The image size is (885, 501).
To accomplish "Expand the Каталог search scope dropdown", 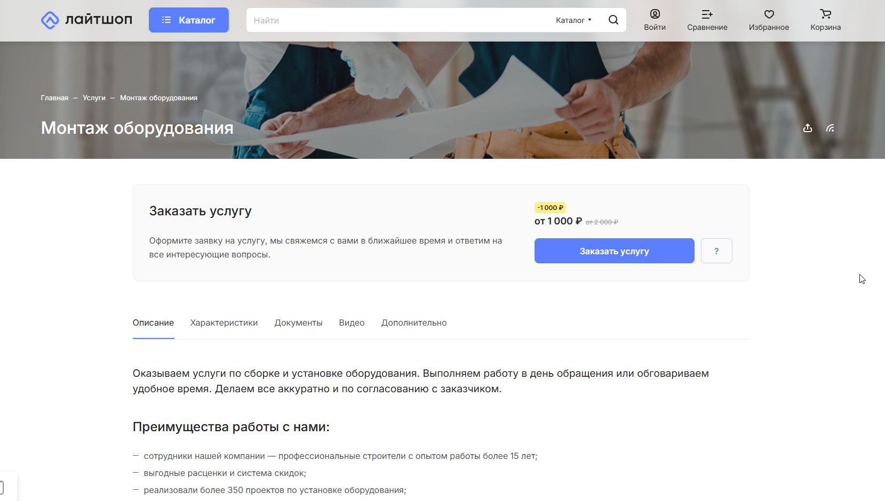I will tap(573, 20).
